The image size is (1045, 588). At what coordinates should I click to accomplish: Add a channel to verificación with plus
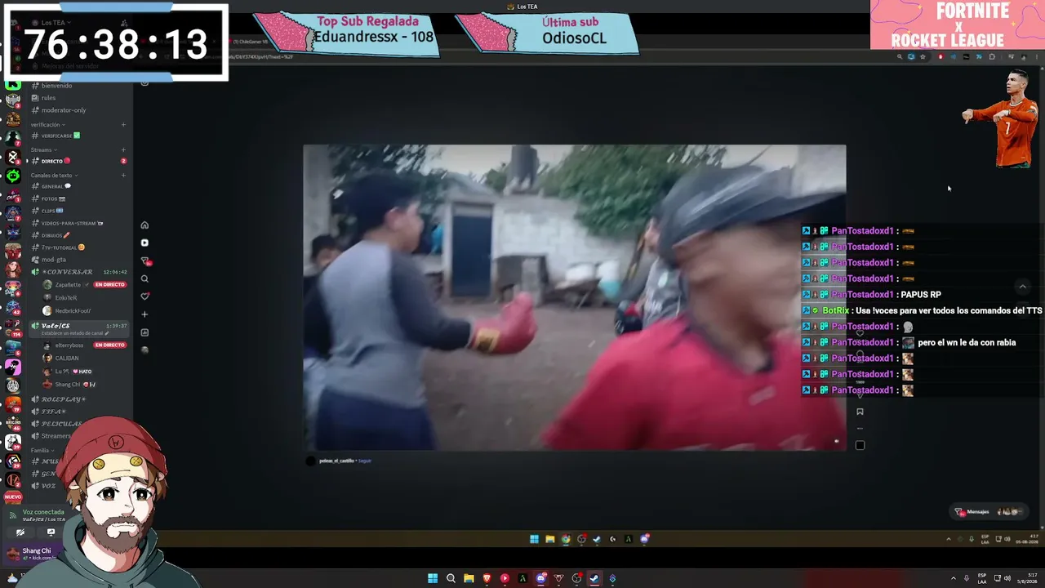point(123,125)
